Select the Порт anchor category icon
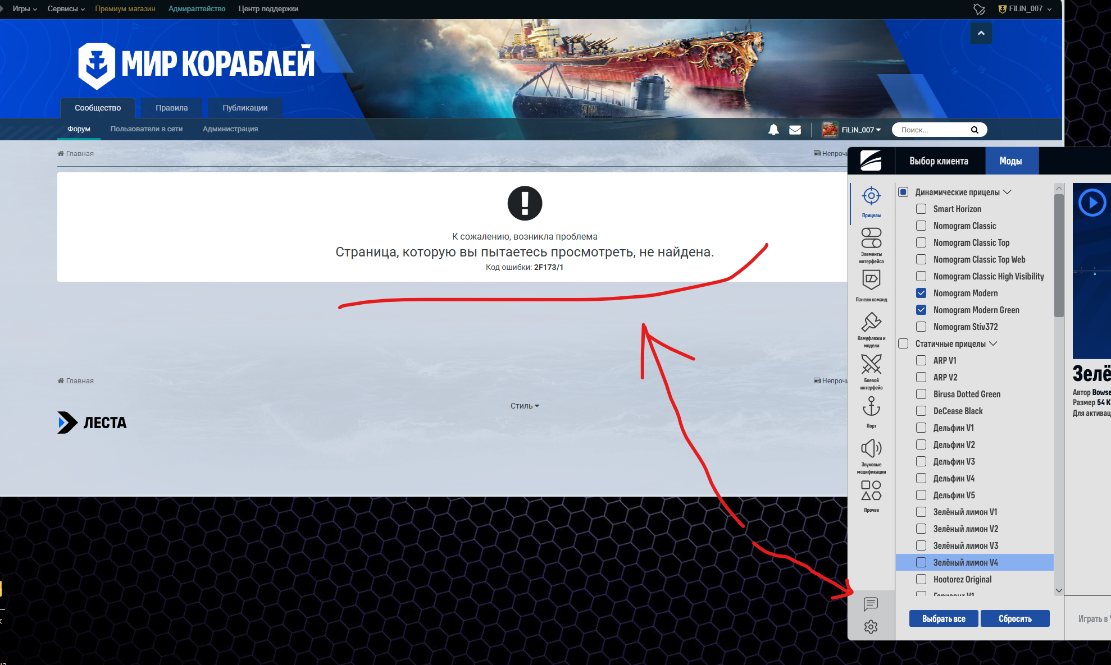Viewport: 1111px width, 665px height. (871, 407)
